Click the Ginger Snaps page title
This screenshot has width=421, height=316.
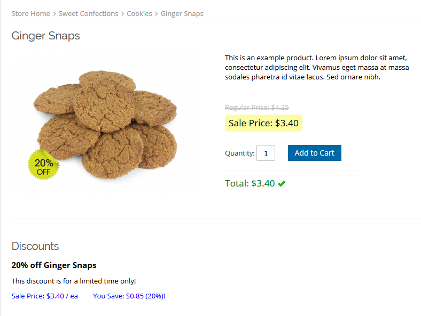click(x=46, y=36)
